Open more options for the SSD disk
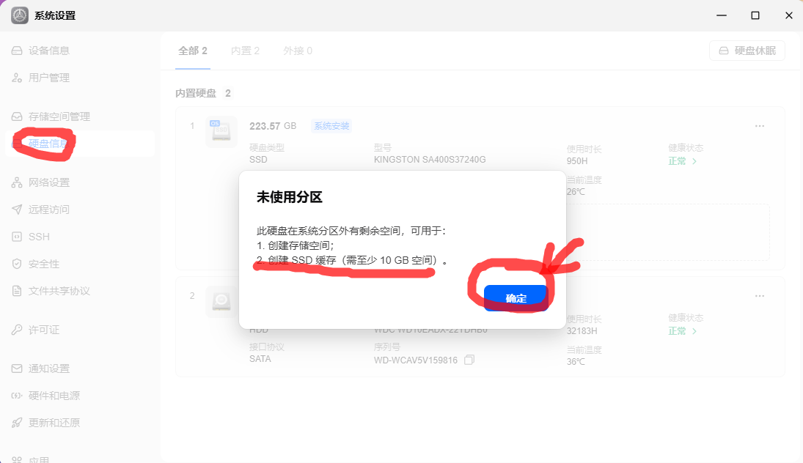This screenshot has width=803, height=463. point(760,126)
